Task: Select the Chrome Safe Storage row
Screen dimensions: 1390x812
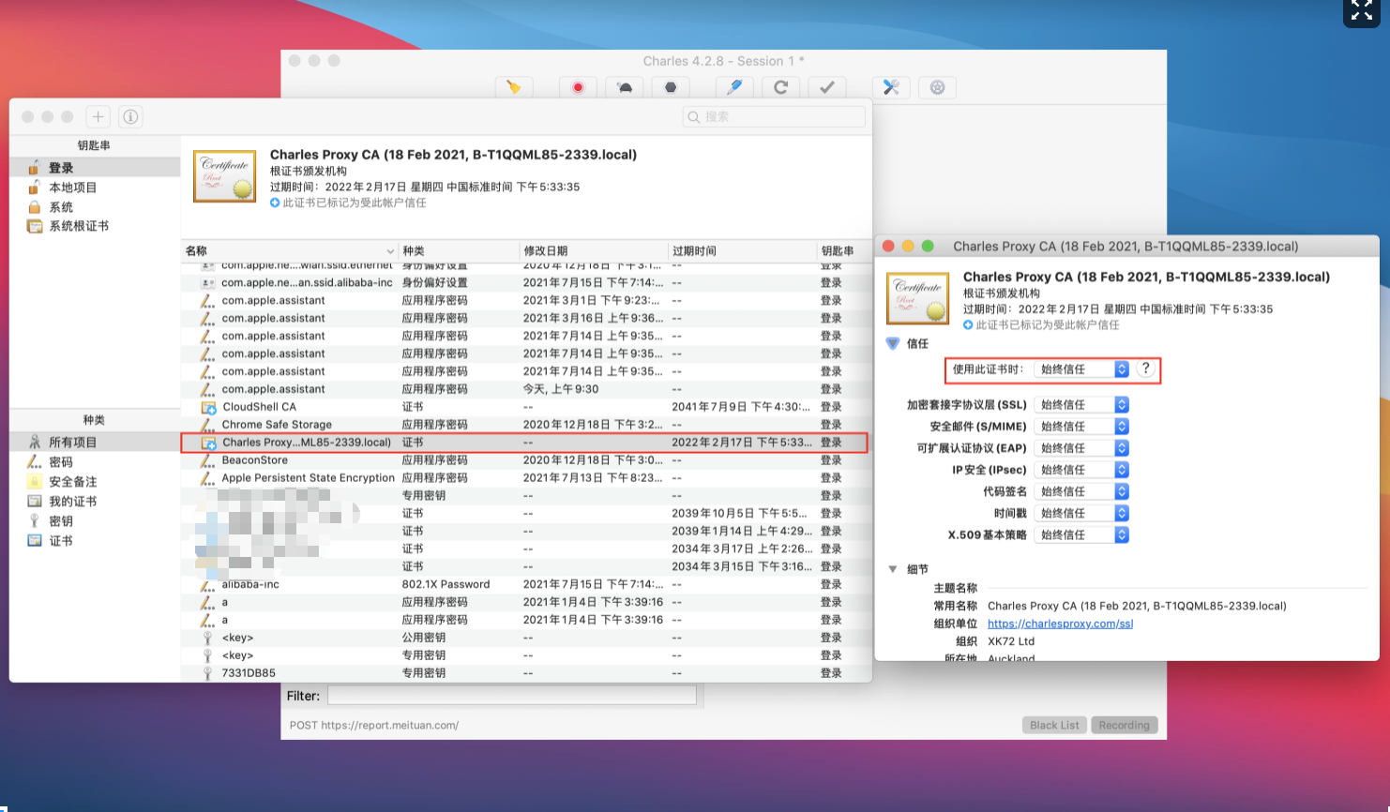Action: tap(524, 425)
